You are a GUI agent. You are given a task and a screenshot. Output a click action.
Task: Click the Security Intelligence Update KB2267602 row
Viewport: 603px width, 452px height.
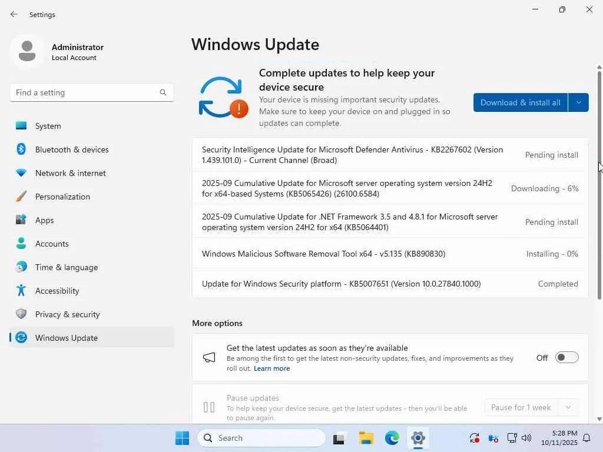(390, 155)
